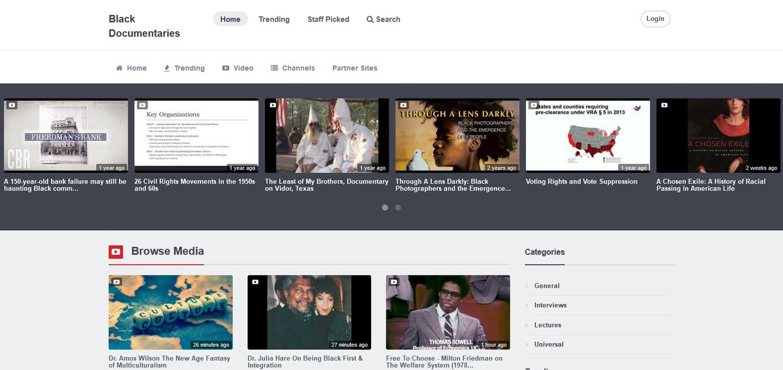Click video badge icon on A Chosen Exile thumbnail
Image resolution: width=783 pixels, height=370 pixels.
(664, 105)
